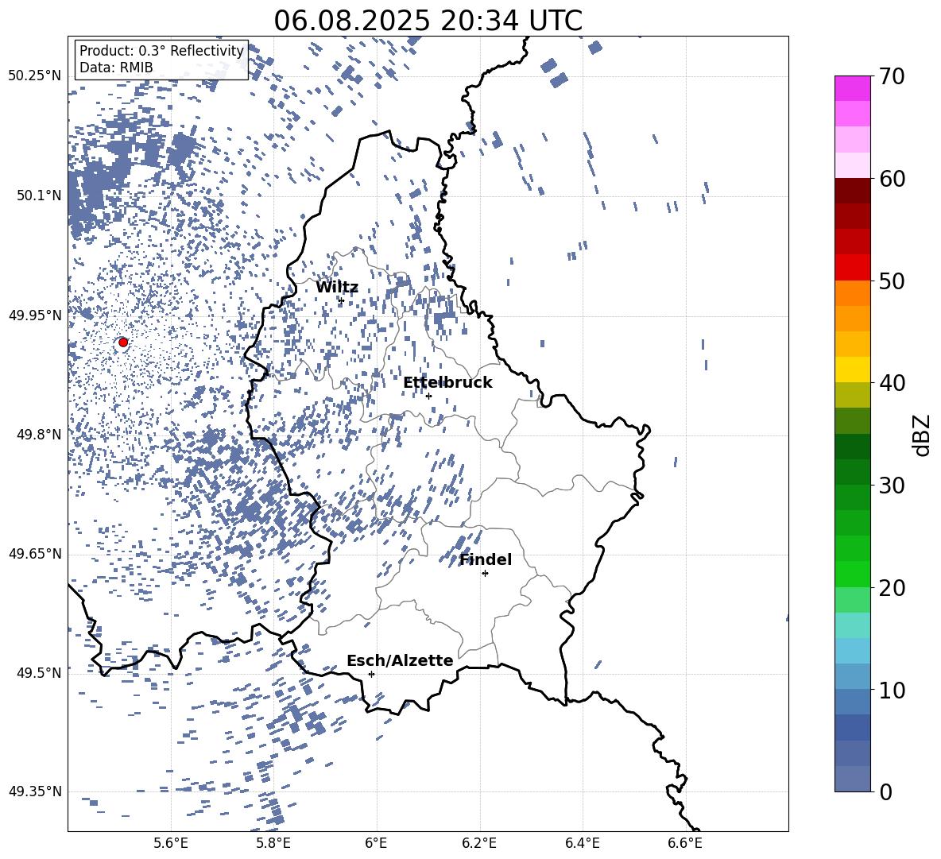
Task: Click the 49.5°N latitude label
Action: [x=38, y=673]
